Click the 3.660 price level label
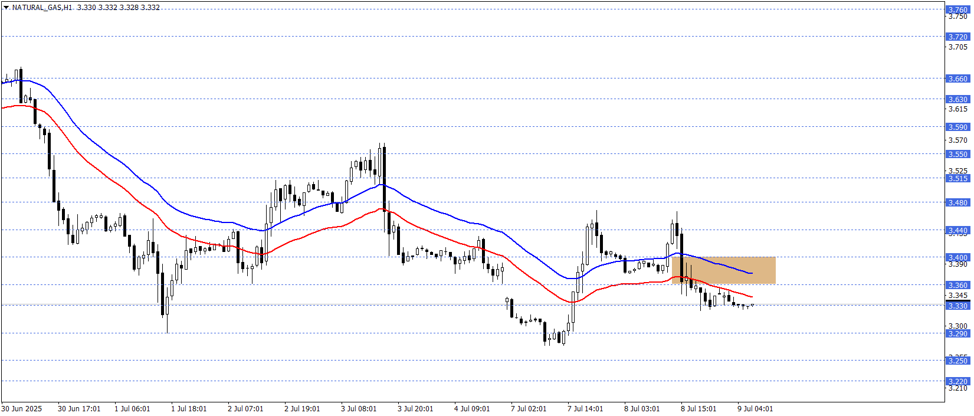974x416 pixels. tap(957, 78)
